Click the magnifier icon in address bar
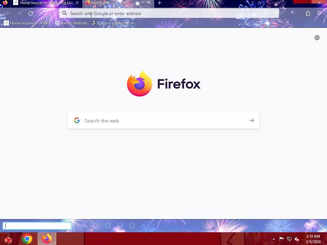Viewport: 327px width, 245px height. (x=65, y=13)
